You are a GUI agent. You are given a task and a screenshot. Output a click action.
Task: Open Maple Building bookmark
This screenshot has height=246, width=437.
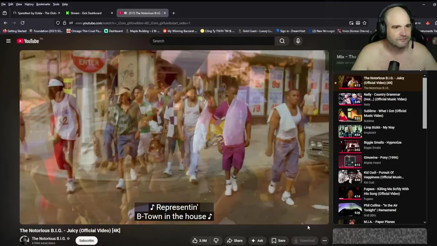click(x=143, y=31)
